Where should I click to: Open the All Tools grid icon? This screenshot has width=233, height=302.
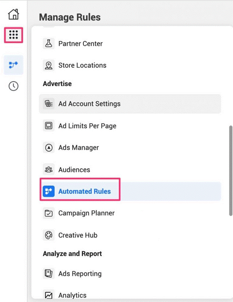pos(14,35)
